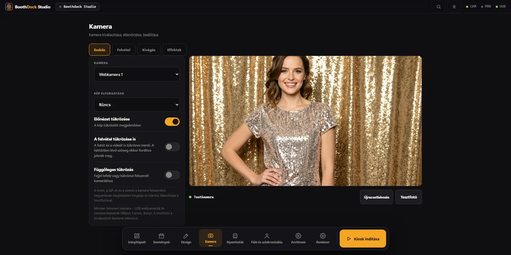Open Fiók és szinkronizálás user icon
511x255 pixels.
[x=267, y=235]
